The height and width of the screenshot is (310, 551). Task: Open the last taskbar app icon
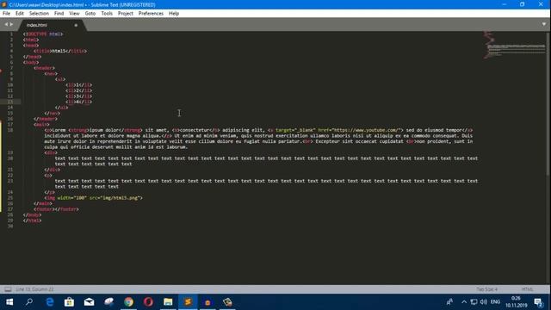click(227, 302)
